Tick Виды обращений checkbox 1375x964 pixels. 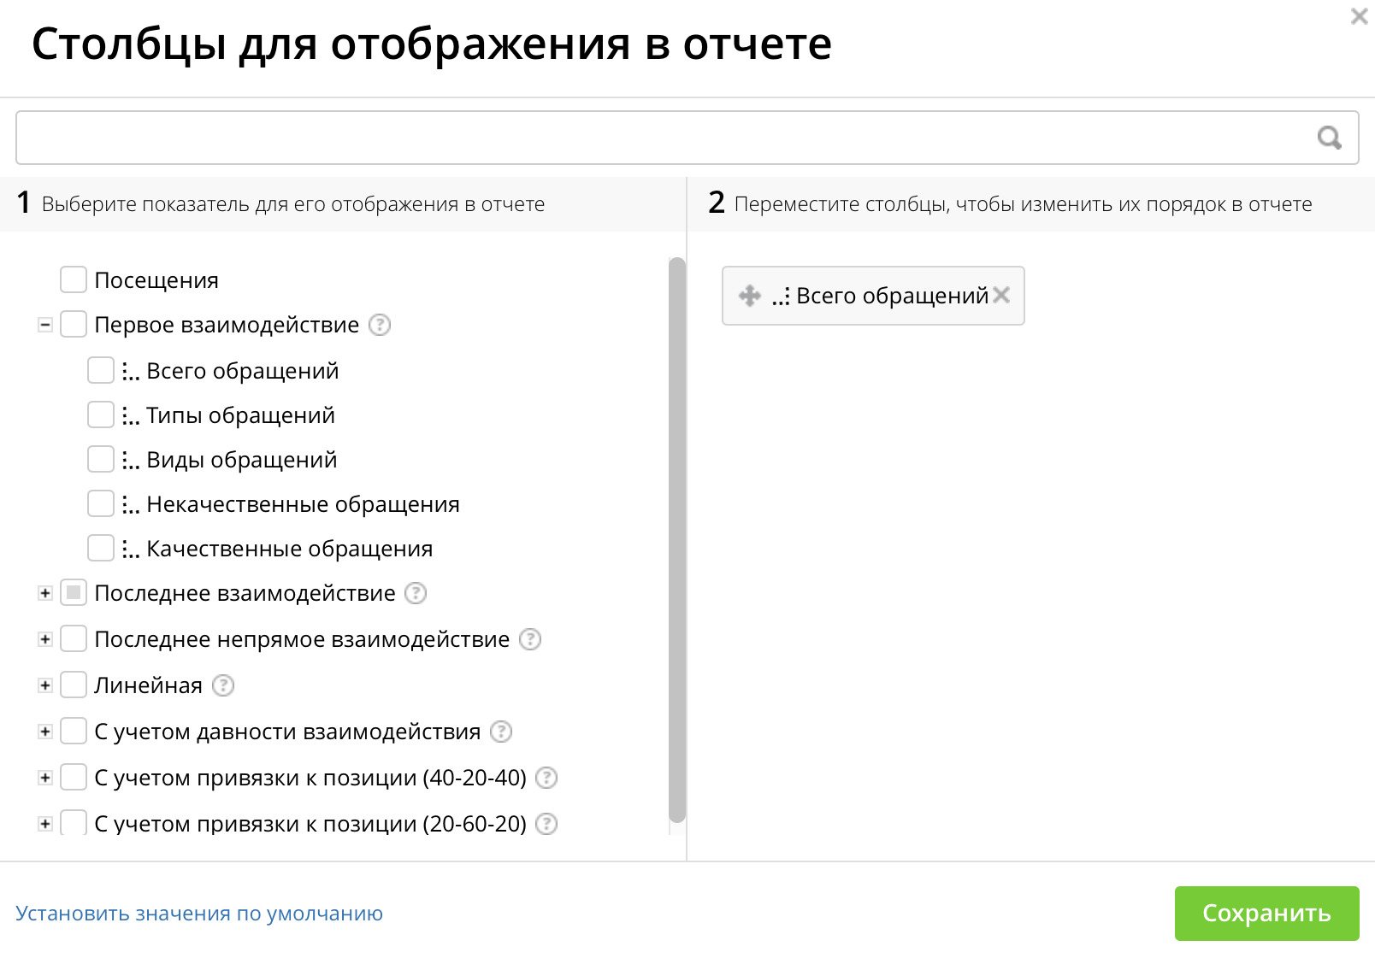(x=101, y=459)
